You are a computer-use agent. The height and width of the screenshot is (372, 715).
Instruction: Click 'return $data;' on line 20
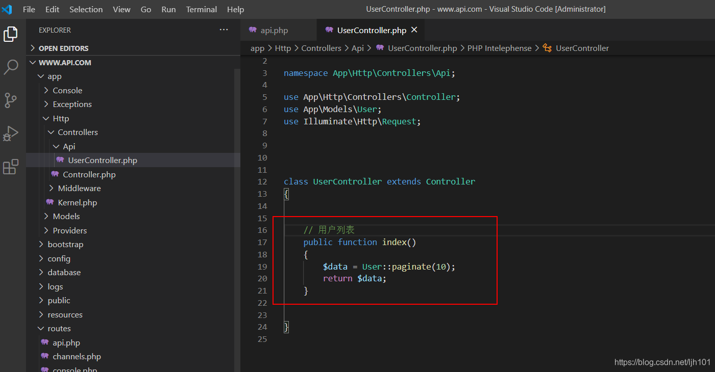pyautogui.click(x=355, y=278)
